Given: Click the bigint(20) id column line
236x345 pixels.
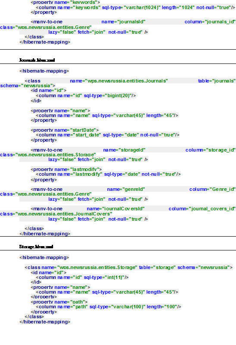Looking at the screenshot, I should (x=86, y=95).
